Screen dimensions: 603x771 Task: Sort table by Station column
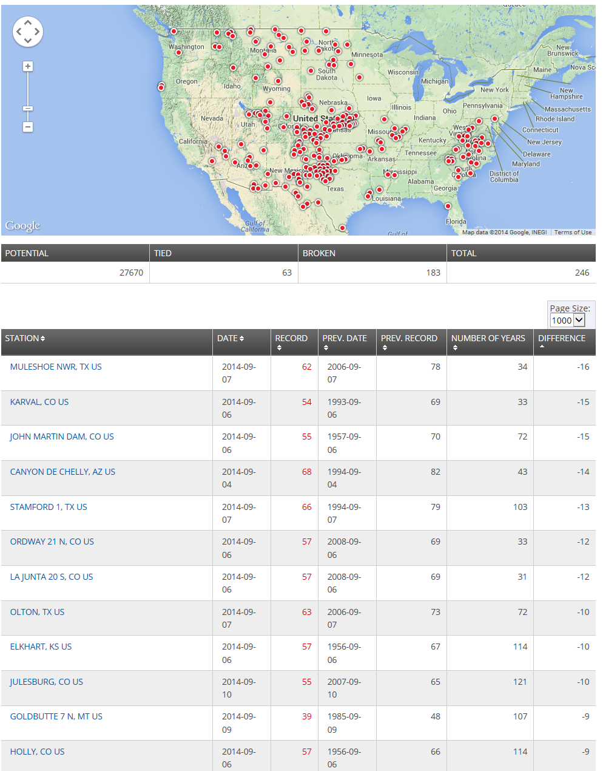click(25, 338)
